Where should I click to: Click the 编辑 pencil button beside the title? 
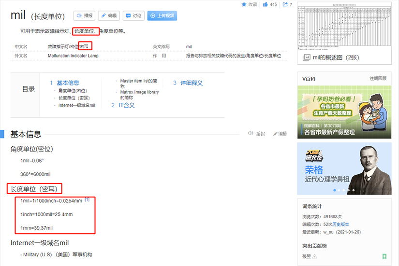(109, 16)
